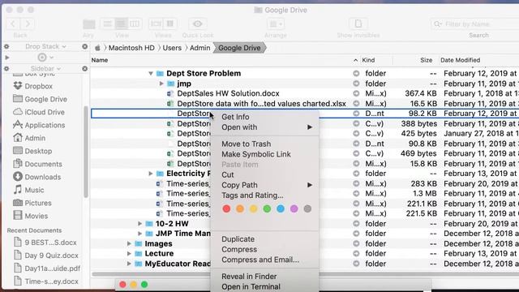Image resolution: width=519 pixels, height=292 pixels.
Task: Open the Arrange toolbar menu
Action: pos(276,24)
